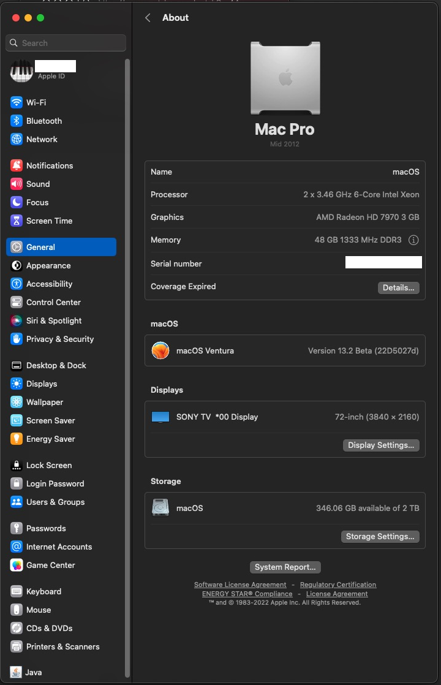Select Keyboard in the sidebar
This screenshot has width=441, height=685.
[61, 591]
